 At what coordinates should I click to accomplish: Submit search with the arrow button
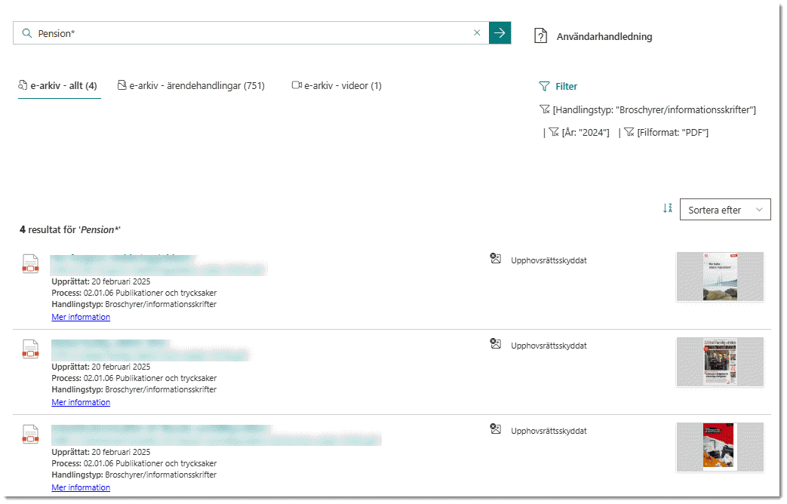pyautogui.click(x=500, y=32)
